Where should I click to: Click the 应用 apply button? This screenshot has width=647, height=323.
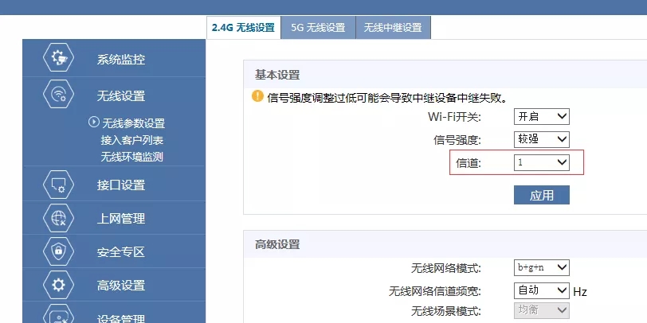541,195
